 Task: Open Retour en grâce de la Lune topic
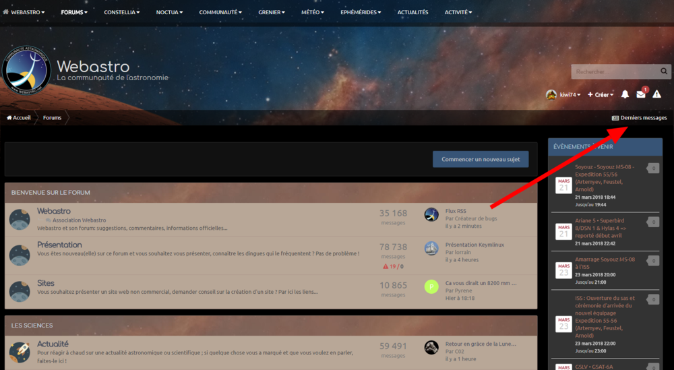[x=481, y=344]
